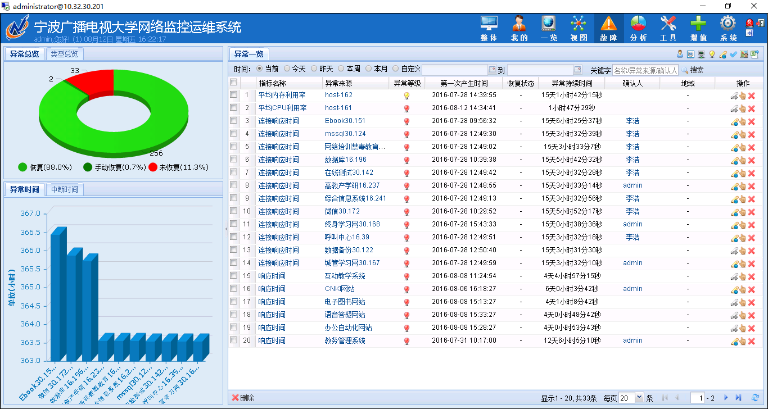The width and height of the screenshot is (768, 409).
Task: Click the person icon in 异常一览 toolbar
Action: [680, 54]
